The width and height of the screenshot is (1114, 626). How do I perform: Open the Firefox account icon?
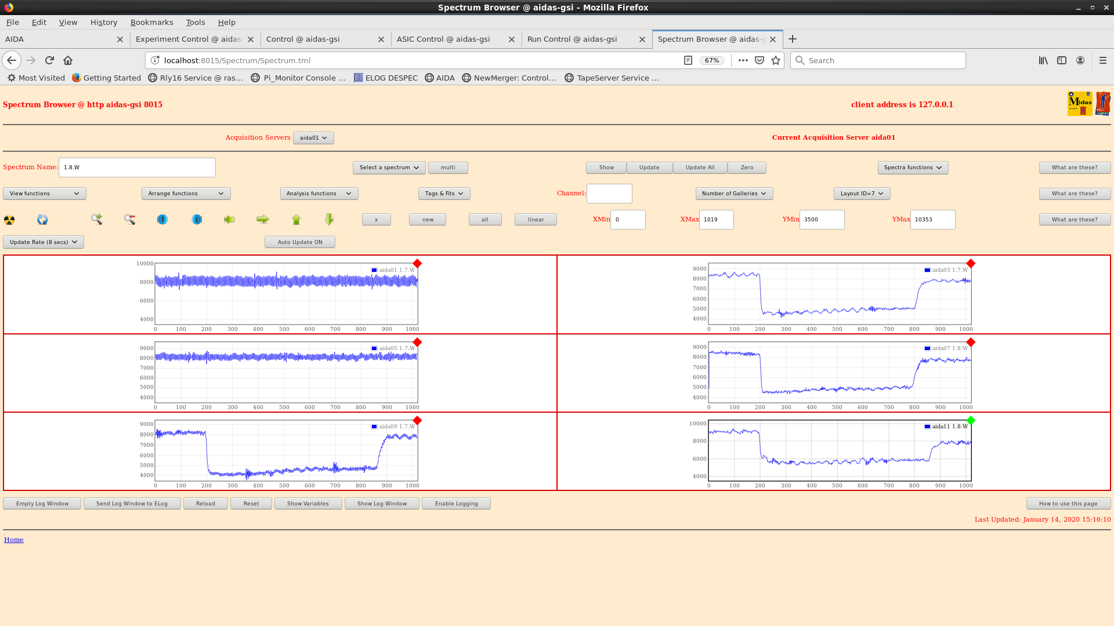click(x=1080, y=60)
